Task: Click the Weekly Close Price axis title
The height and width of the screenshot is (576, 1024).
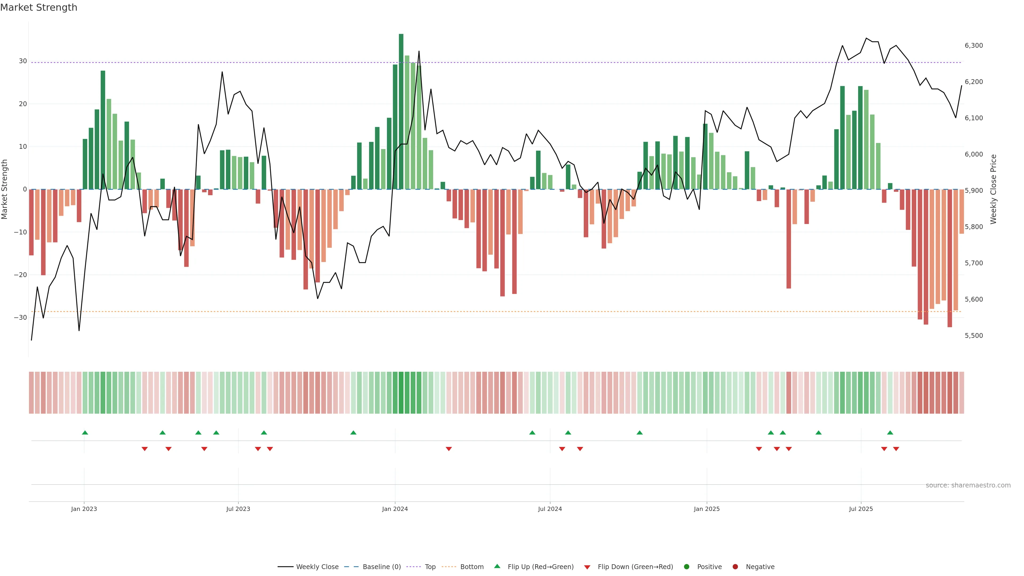Action: [993, 189]
